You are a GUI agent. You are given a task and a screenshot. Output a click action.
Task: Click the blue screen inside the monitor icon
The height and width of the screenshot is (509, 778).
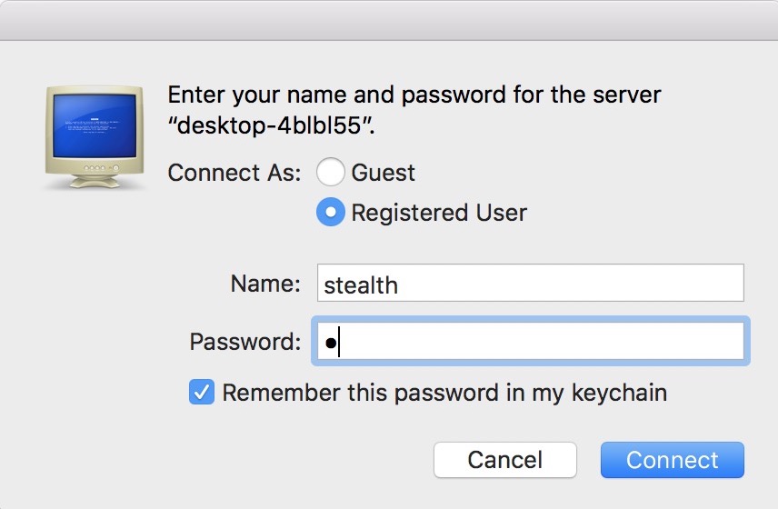95,125
